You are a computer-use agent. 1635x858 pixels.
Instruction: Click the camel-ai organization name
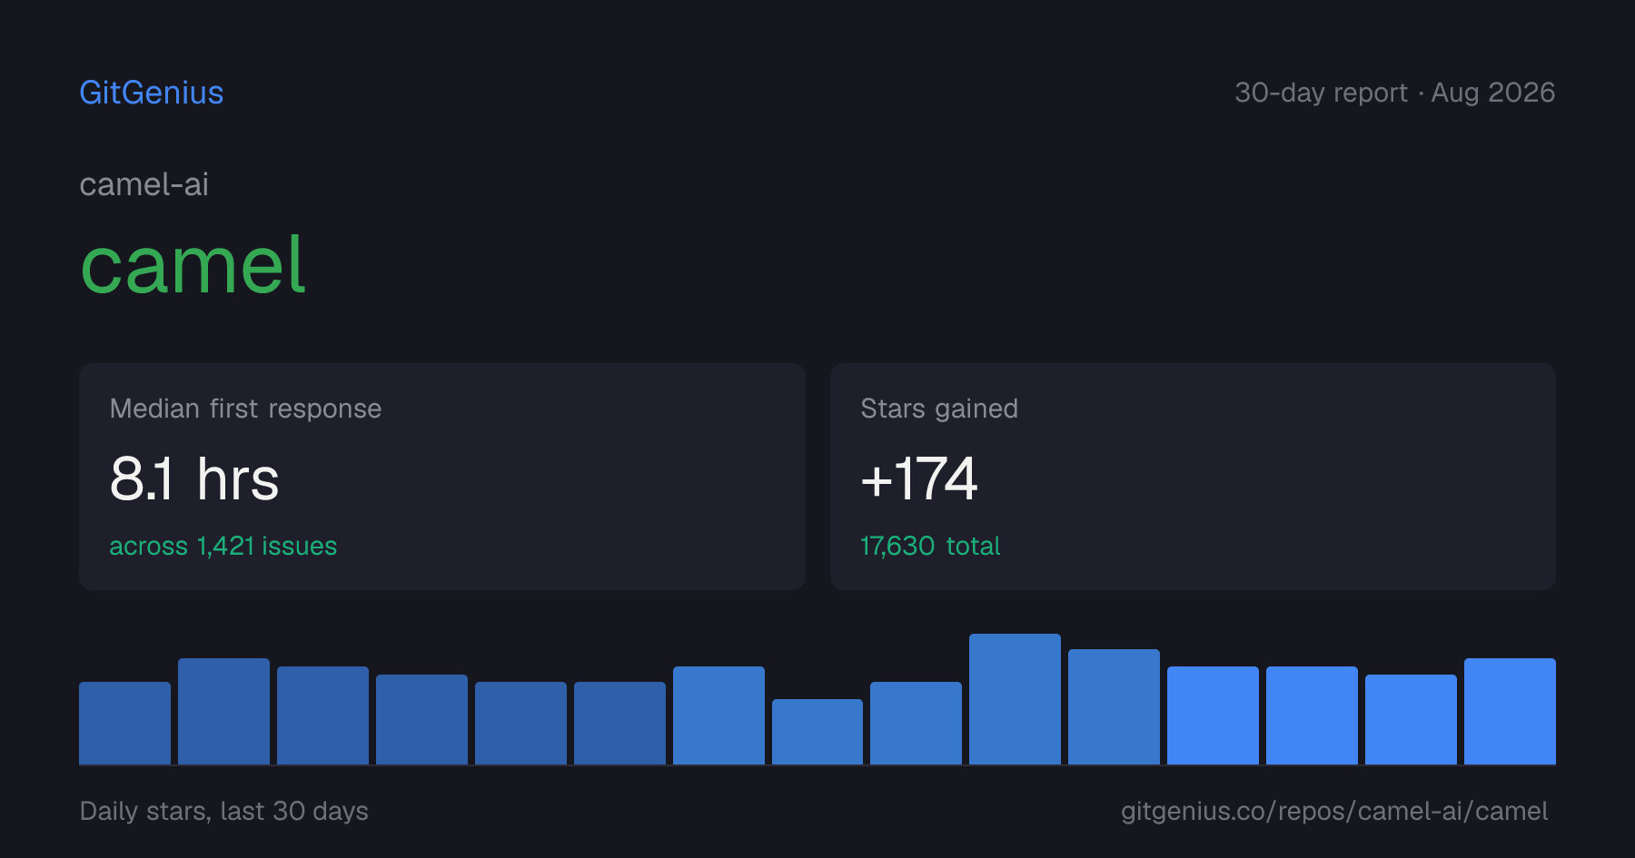144,184
